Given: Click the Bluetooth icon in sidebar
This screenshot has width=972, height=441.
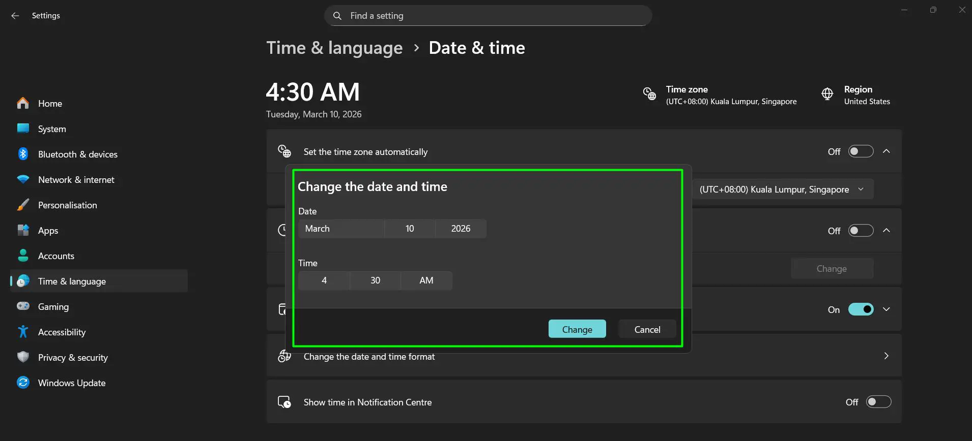Looking at the screenshot, I should (23, 154).
